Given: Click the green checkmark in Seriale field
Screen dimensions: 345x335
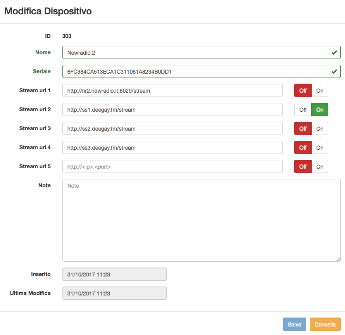Looking at the screenshot, I should tap(334, 71).
